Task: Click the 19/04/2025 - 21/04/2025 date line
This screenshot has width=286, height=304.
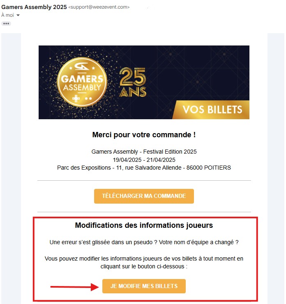Action: pyautogui.click(x=144, y=160)
